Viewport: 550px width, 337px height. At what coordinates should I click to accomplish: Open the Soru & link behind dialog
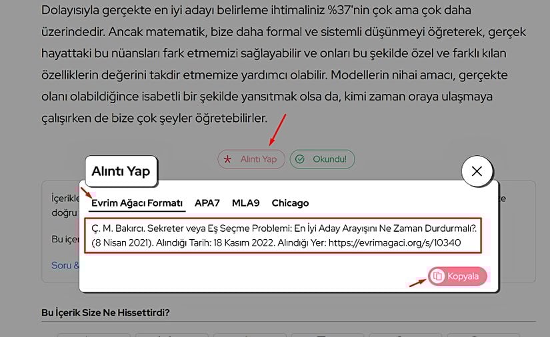click(65, 265)
